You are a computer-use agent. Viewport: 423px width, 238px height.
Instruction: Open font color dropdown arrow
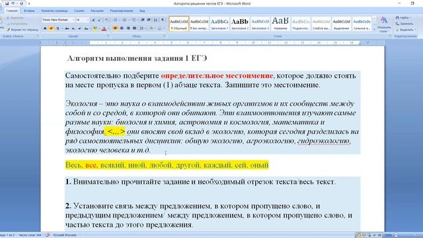(108, 28)
